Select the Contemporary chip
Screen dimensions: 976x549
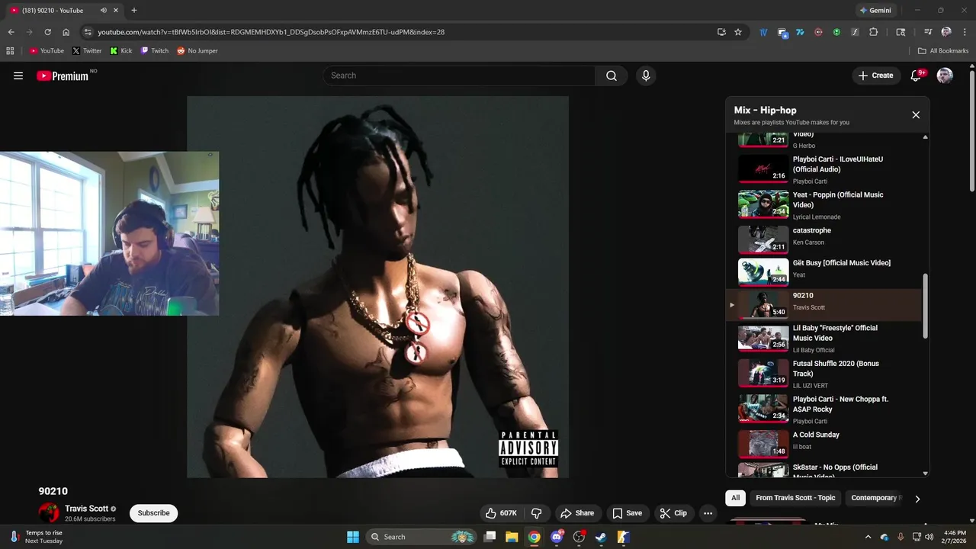875,498
